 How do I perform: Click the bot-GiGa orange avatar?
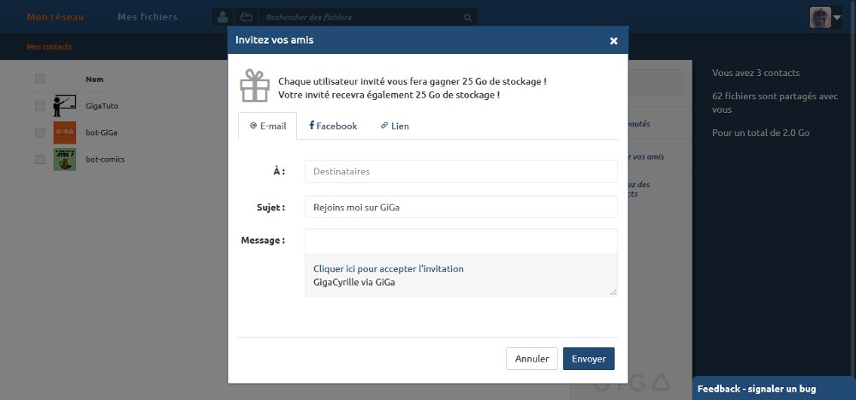click(x=64, y=132)
